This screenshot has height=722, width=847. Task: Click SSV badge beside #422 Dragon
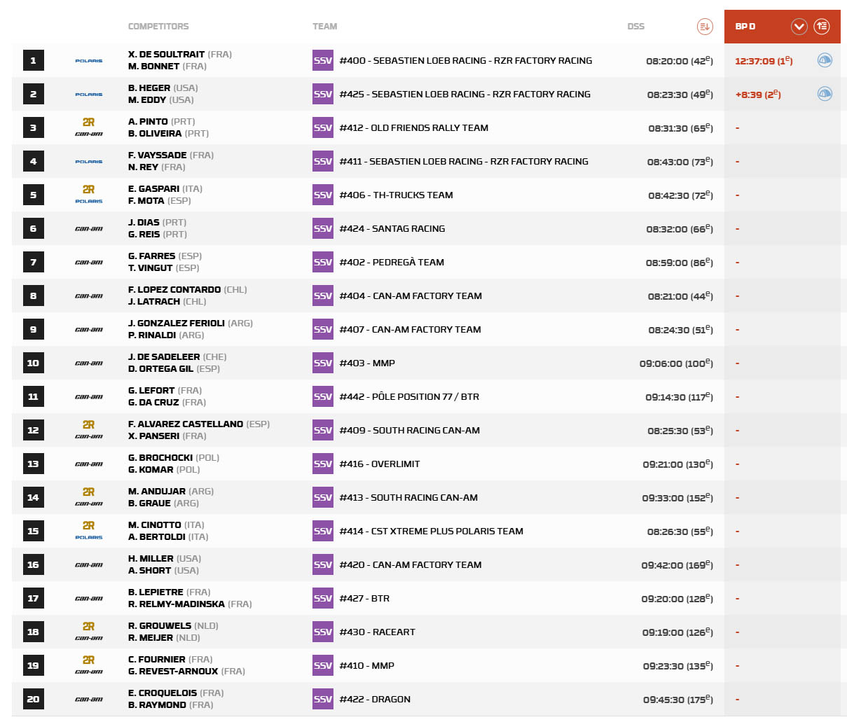(x=323, y=699)
